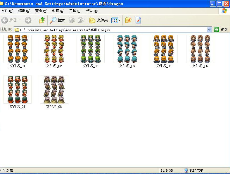Click the Address (地址) label

point(6,29)
